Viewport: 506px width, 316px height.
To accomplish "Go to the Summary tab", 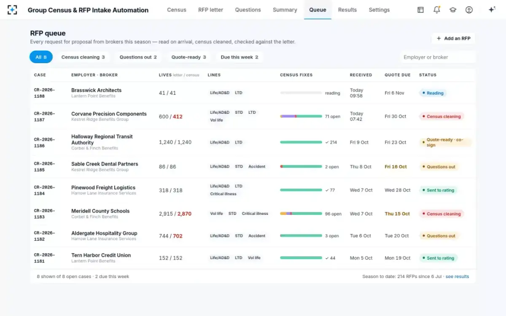I will point(285,10).
